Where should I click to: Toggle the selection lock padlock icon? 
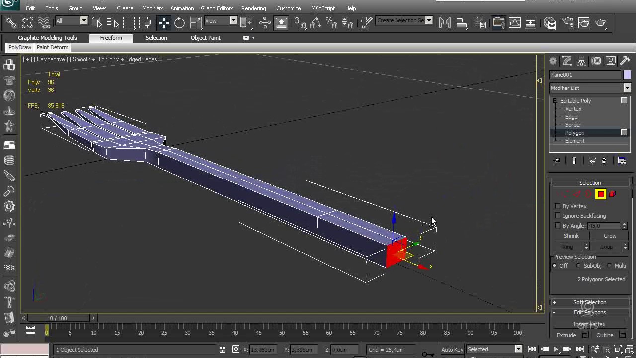pyautogui.click(x=222, y=349)
